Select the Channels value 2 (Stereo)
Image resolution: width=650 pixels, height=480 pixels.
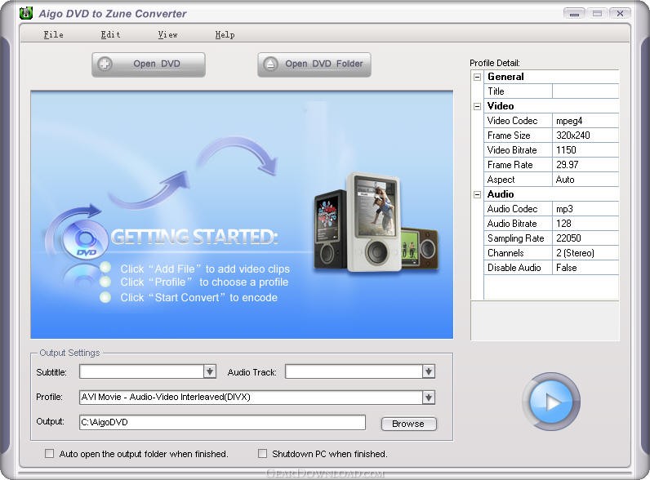585,253
